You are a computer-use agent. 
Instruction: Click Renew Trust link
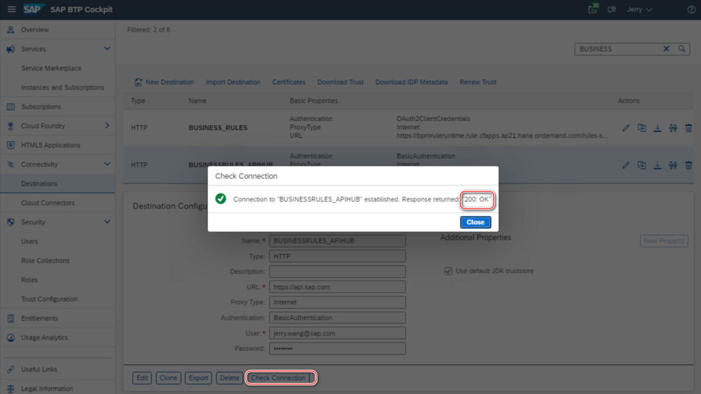[478, 82]
